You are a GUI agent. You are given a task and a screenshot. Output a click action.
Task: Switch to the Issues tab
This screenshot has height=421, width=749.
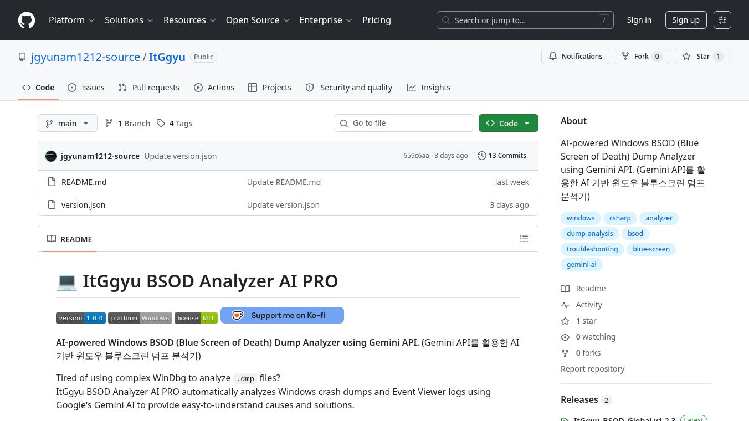[x=86, y=87]
